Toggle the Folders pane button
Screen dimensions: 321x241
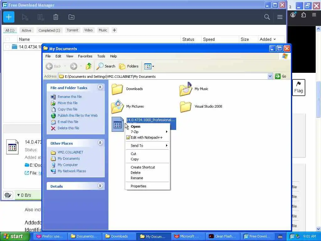click(x=129, y=66)
